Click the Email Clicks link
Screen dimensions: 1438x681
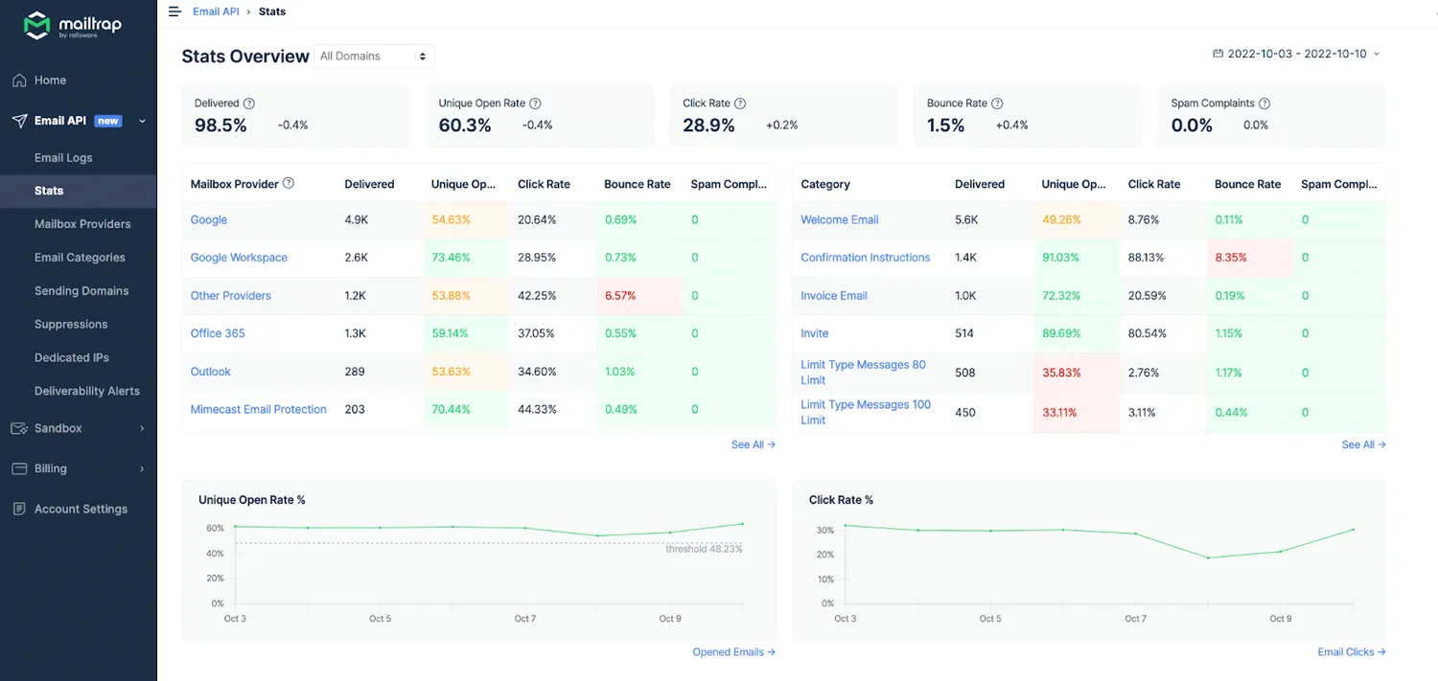pyautogui.click(x=1352, y=652)
